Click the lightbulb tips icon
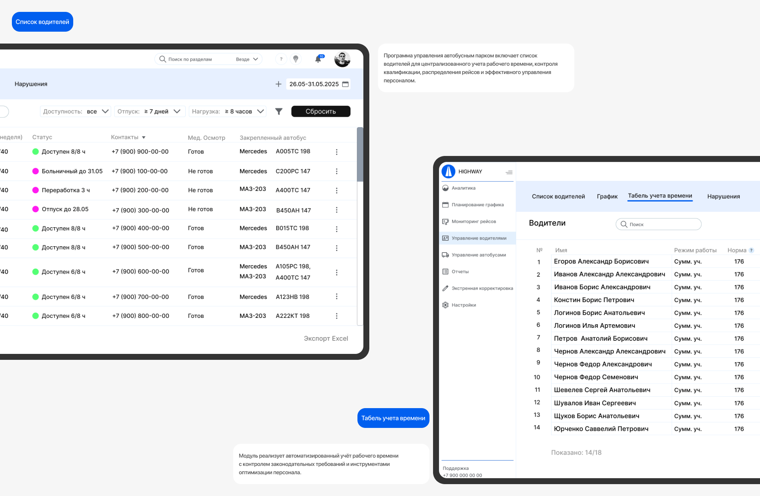 point(296,59)
